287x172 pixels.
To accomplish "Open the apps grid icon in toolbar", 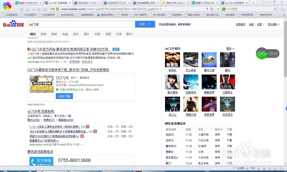I will tap(45, 9).
